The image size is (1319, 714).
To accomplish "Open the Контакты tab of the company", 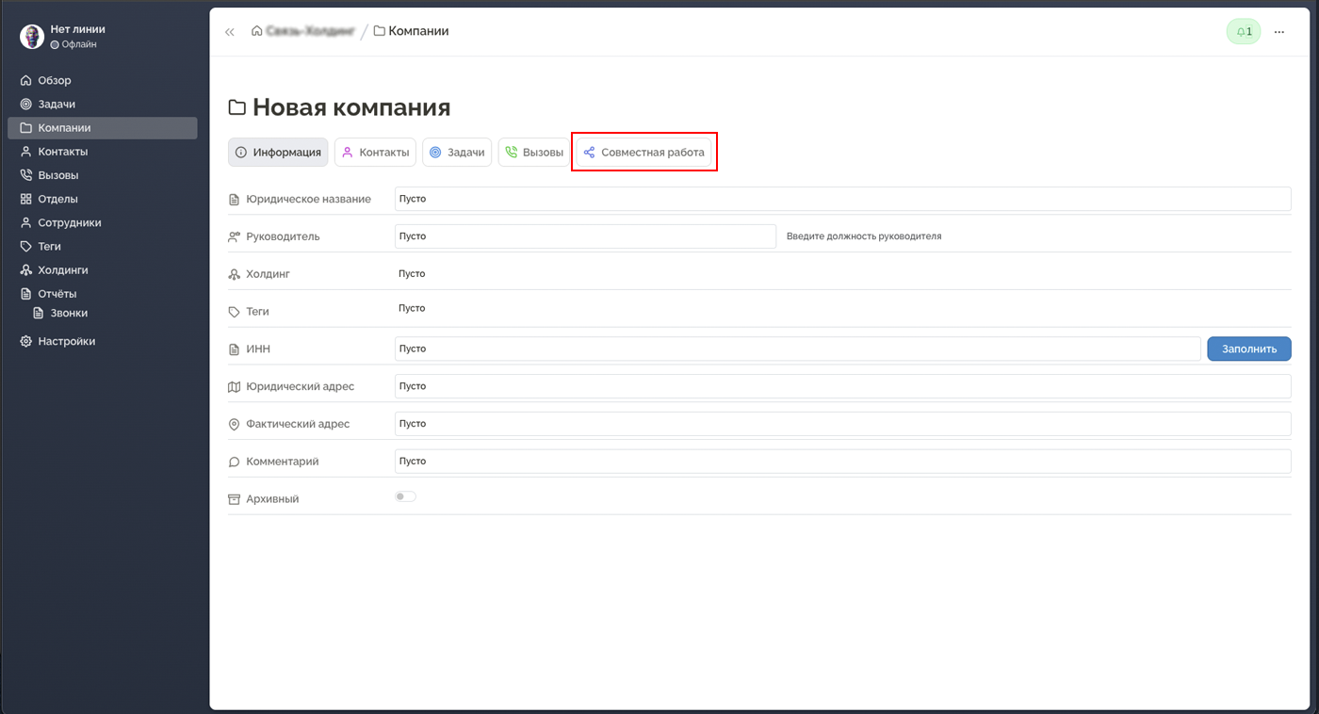I will point(375,152).
